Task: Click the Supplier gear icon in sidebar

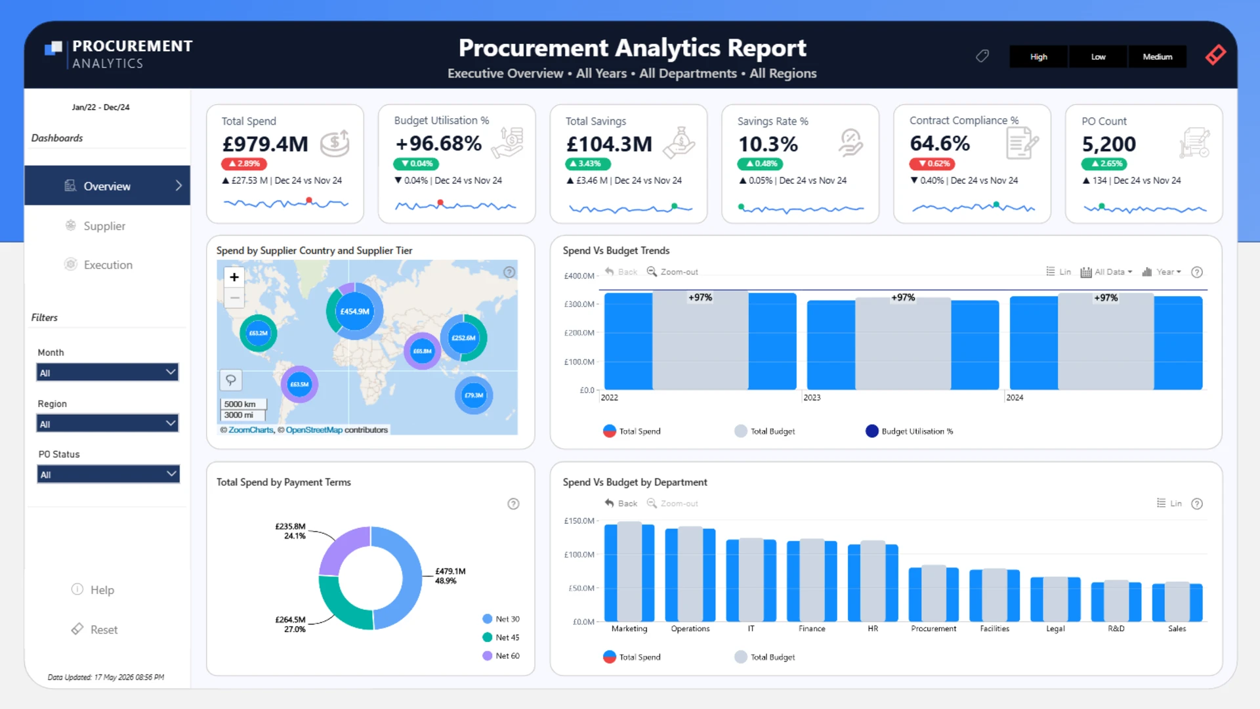Action: coord(70,225)
